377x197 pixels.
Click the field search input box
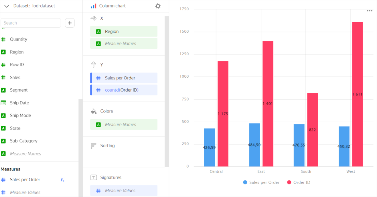[31, 23]
